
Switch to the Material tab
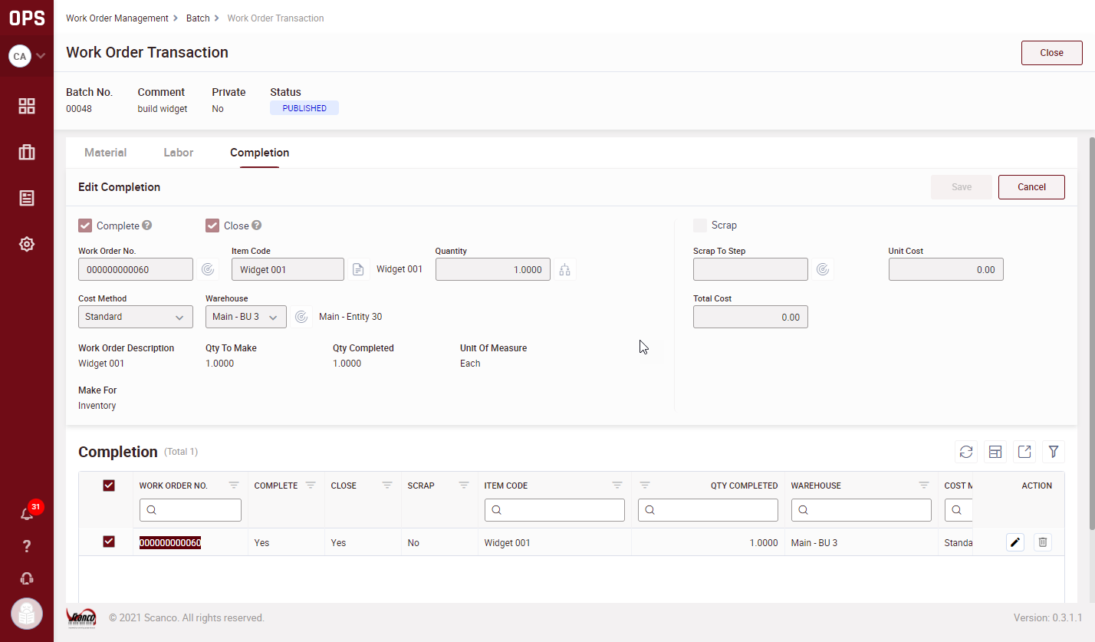tap(105, 153)
